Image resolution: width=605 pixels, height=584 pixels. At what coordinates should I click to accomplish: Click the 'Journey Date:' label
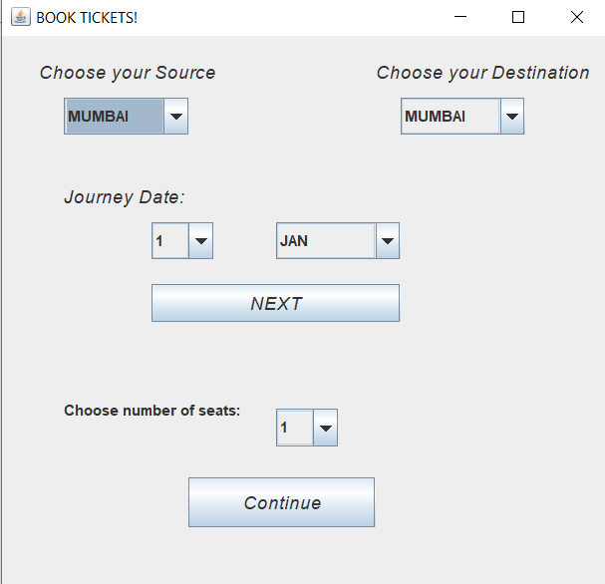125,197
